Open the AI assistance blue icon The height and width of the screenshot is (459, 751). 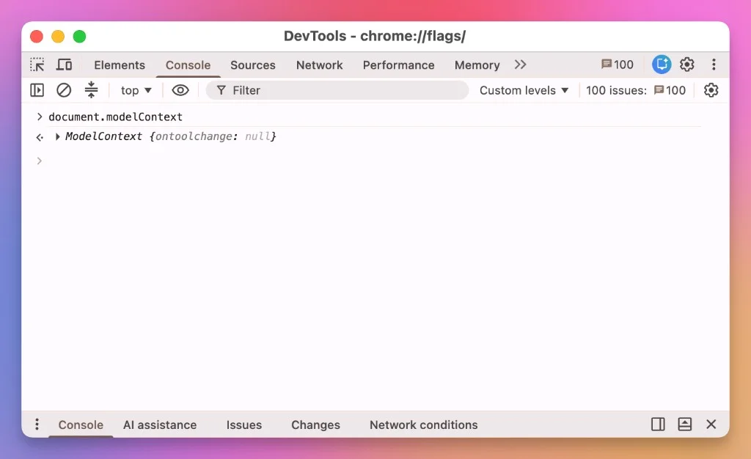pyautogui.click(x=662, y=64)
